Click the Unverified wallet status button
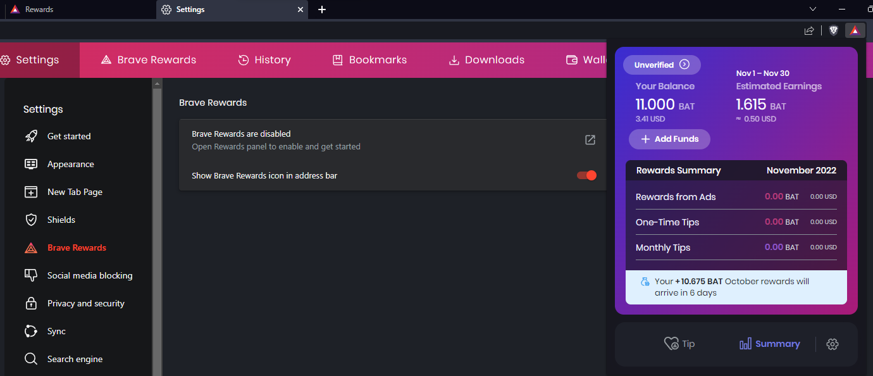This screenshot has height=376, width=873. tap(662, 65)
